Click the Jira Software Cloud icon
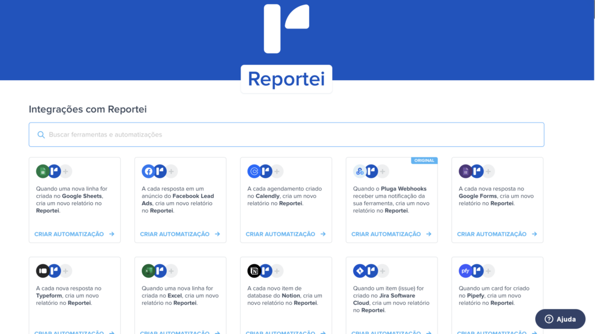Image resolution: width=595 pixels, height=334 pixels. [360, 271]
